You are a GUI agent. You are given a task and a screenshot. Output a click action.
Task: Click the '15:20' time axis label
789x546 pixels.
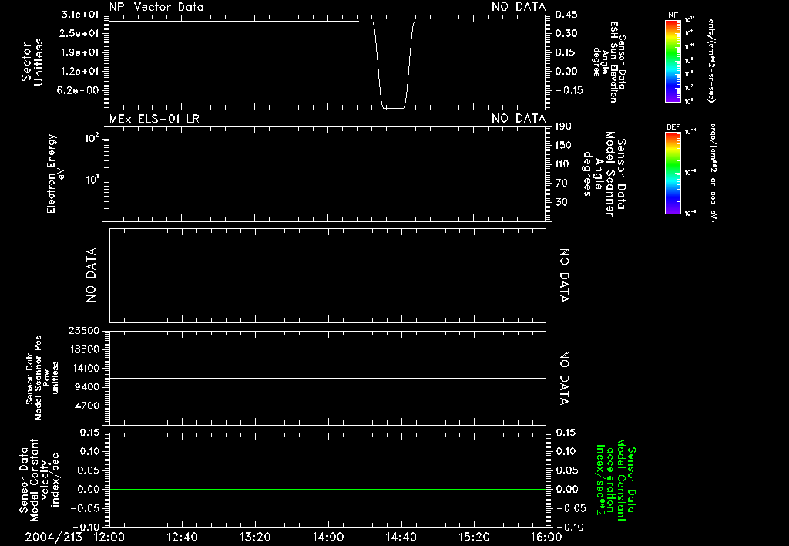point(474,537)
